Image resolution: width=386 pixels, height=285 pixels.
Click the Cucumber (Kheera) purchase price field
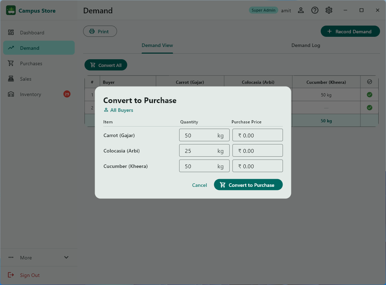coord(257,166)
